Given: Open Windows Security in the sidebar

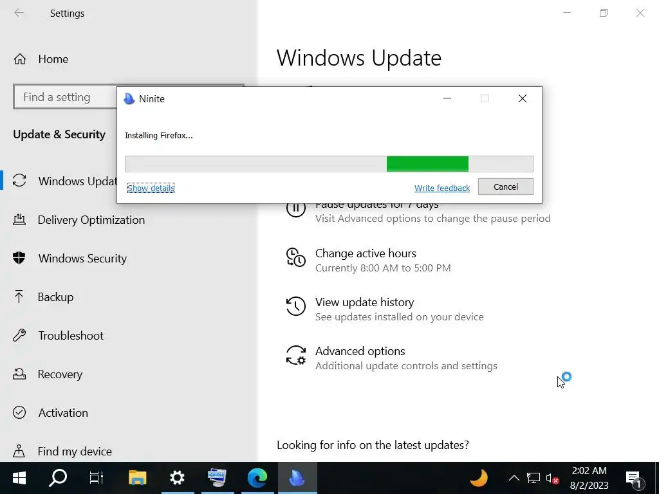Looking at the screenshot, I should click(70, 259).
